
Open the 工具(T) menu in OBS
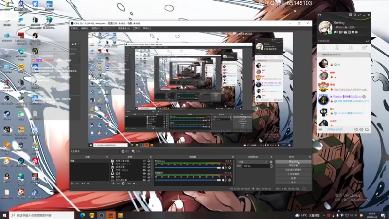tap(136, 29)
